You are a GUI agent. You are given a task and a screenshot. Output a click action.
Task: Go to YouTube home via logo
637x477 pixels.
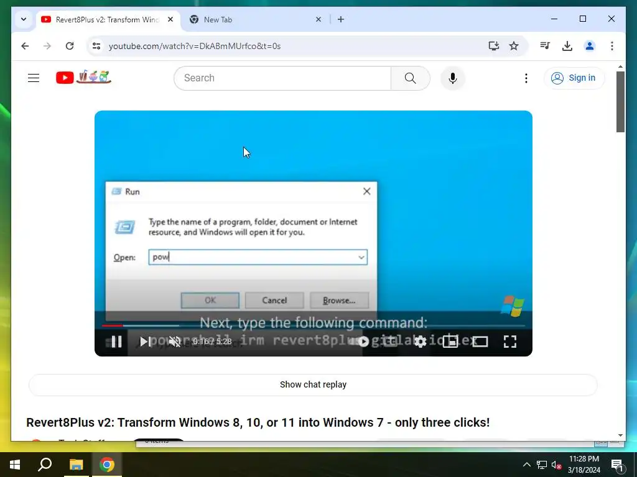click(83, 77)
